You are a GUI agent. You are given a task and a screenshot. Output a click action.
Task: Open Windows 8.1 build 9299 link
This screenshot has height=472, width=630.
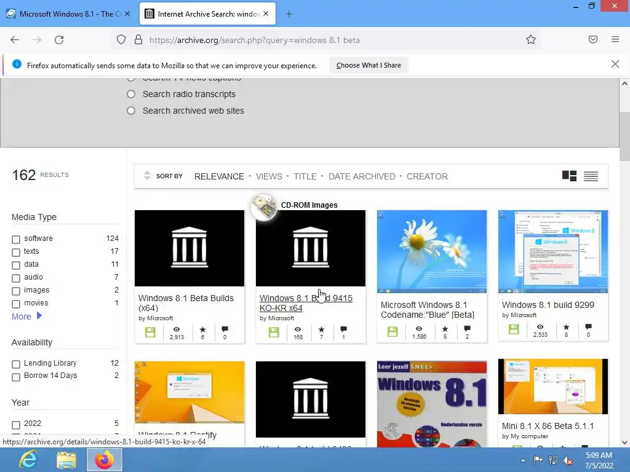pyautogui.click(x=548, y=305)
